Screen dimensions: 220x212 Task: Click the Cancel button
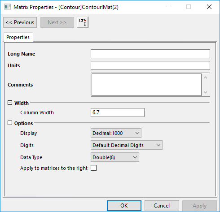(x=162, y=206)
